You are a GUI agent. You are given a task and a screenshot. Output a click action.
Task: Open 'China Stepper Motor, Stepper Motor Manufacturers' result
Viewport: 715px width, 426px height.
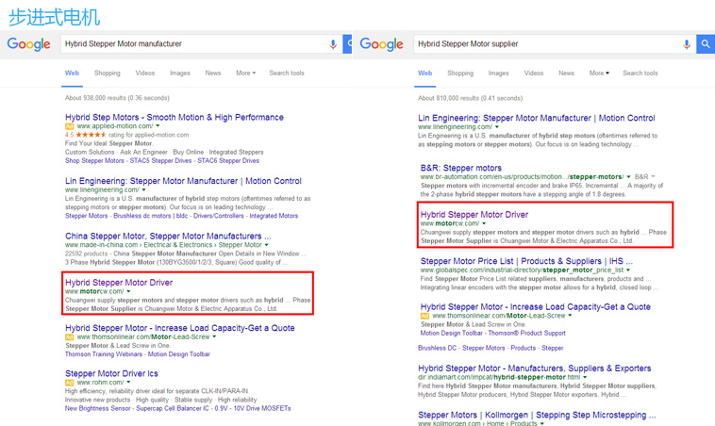168,236
